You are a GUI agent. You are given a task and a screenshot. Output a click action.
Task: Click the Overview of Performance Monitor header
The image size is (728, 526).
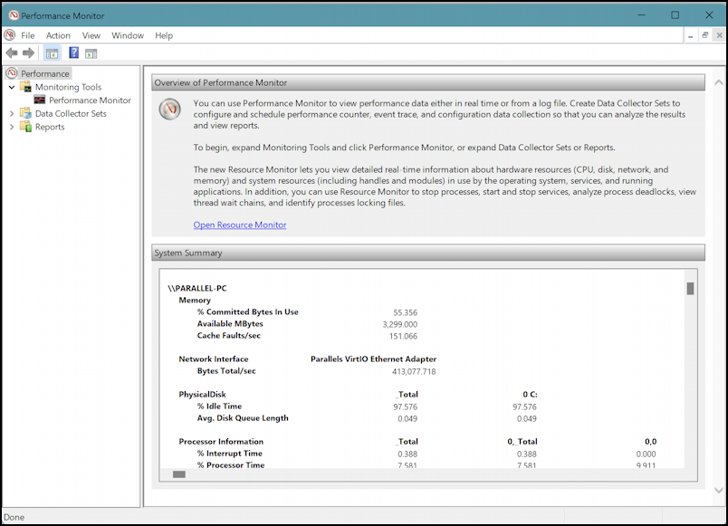coord(428,82)
